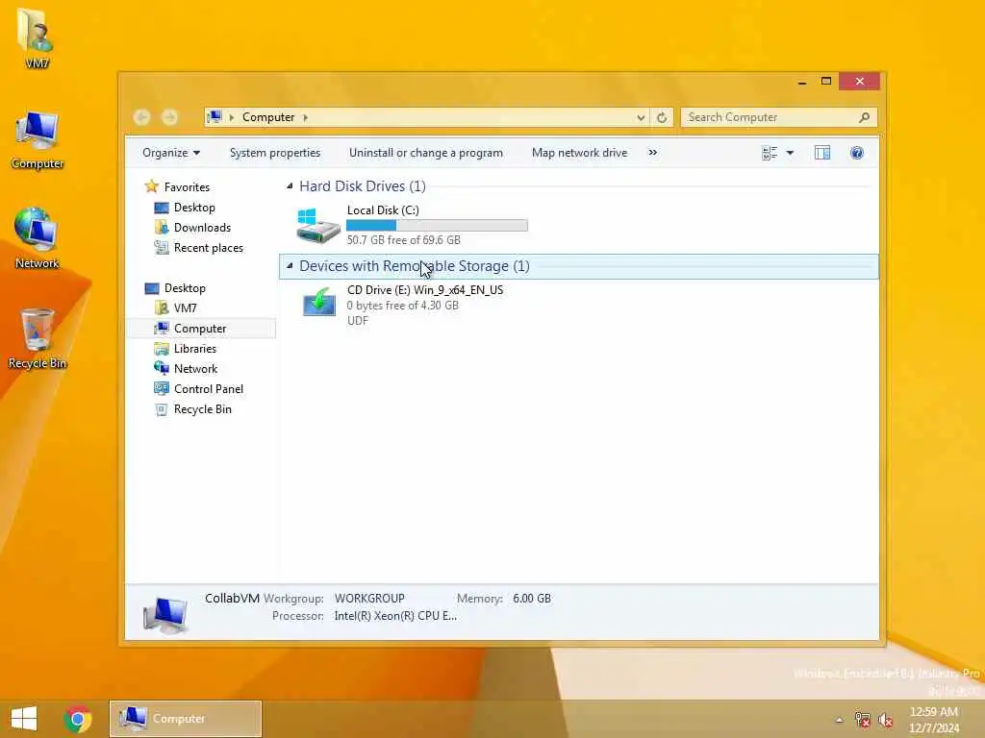Screen dimensions: 985x738
Task: Click the CD Drive (E:) Win_9_x64_EN_US label
Action: tap(424, 290)
